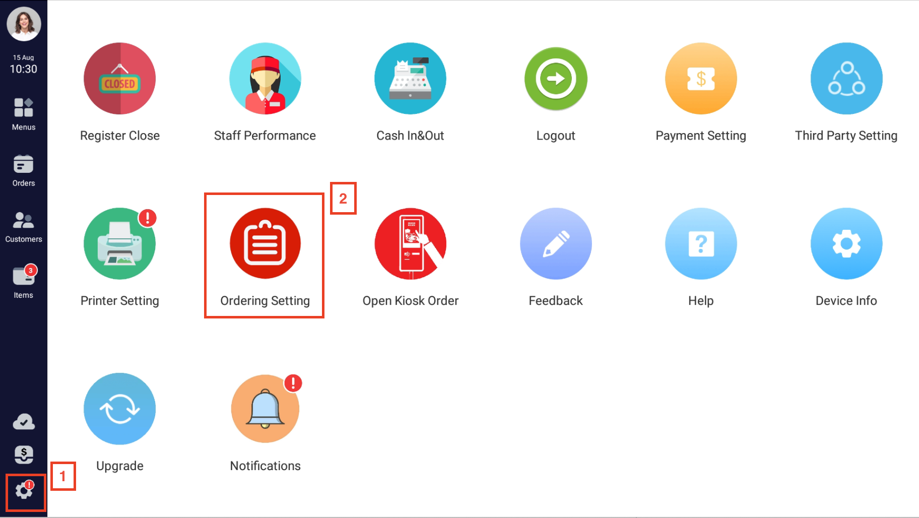Open Ordering Setting
The height and width of the screenshot is (518, 919).
[265, 244]
